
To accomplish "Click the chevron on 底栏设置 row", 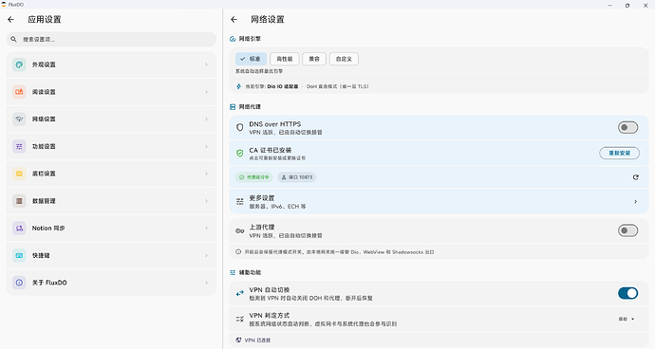I will pyautogui.click(x=206, y=174).
